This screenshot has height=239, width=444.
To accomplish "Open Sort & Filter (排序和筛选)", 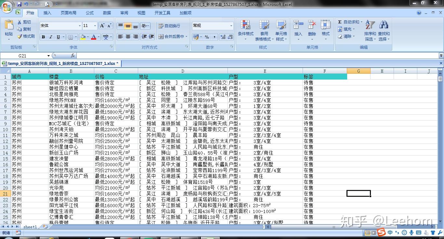I will [x=370, y=29].
